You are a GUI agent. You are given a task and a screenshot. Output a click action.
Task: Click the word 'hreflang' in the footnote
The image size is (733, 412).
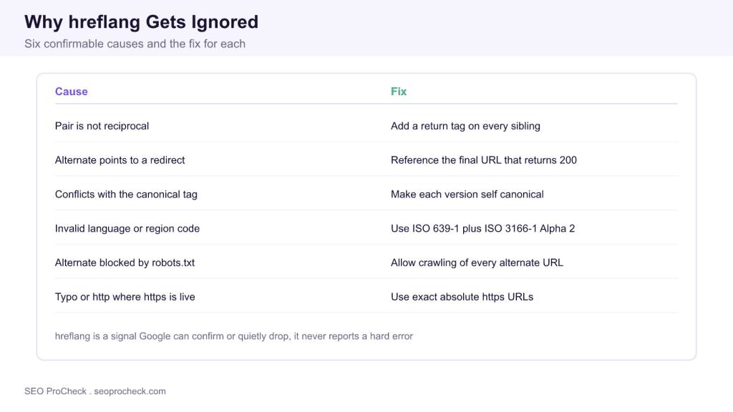tap(72, 336)
